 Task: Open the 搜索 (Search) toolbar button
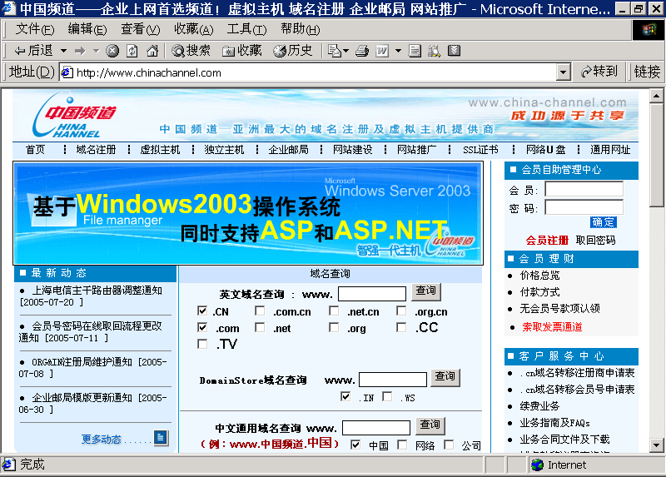(191, 51)
